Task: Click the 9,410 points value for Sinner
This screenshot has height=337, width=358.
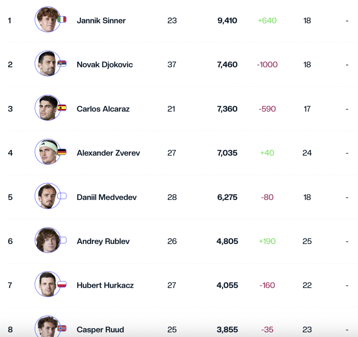Action: tap(227, 21)
